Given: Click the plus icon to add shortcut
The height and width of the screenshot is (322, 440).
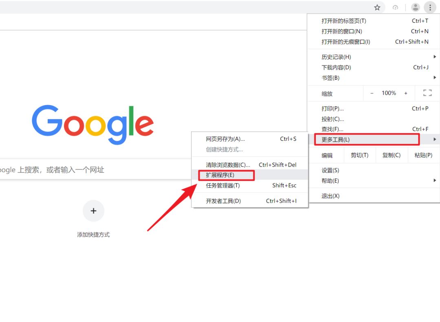Looking at the screenshot, I should point(93,210).
